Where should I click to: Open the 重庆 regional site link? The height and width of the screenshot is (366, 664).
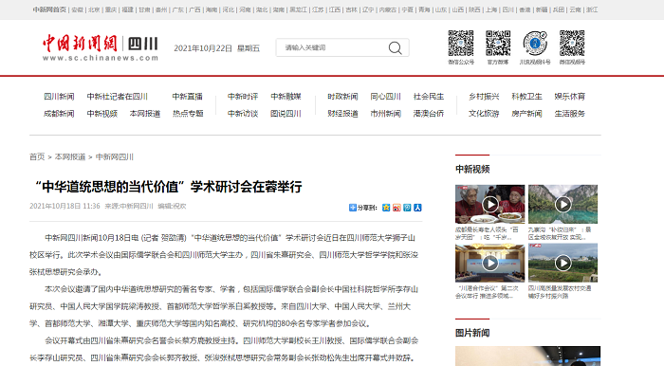[111, 9]
